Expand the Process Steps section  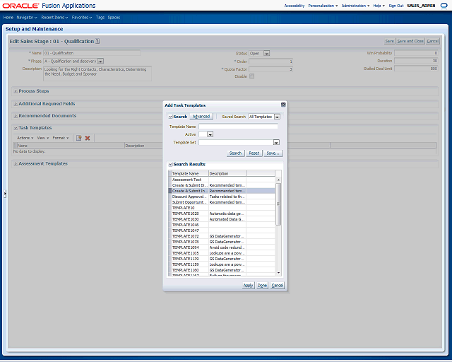pos(16,91)
